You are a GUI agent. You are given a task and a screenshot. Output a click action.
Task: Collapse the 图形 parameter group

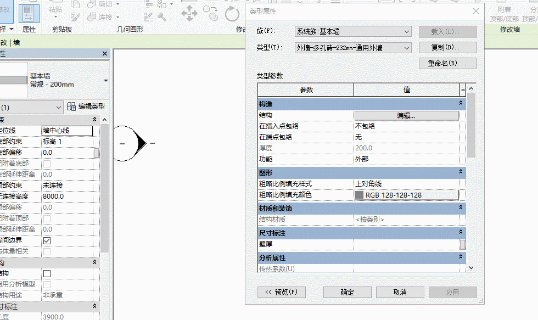(461, 171)
